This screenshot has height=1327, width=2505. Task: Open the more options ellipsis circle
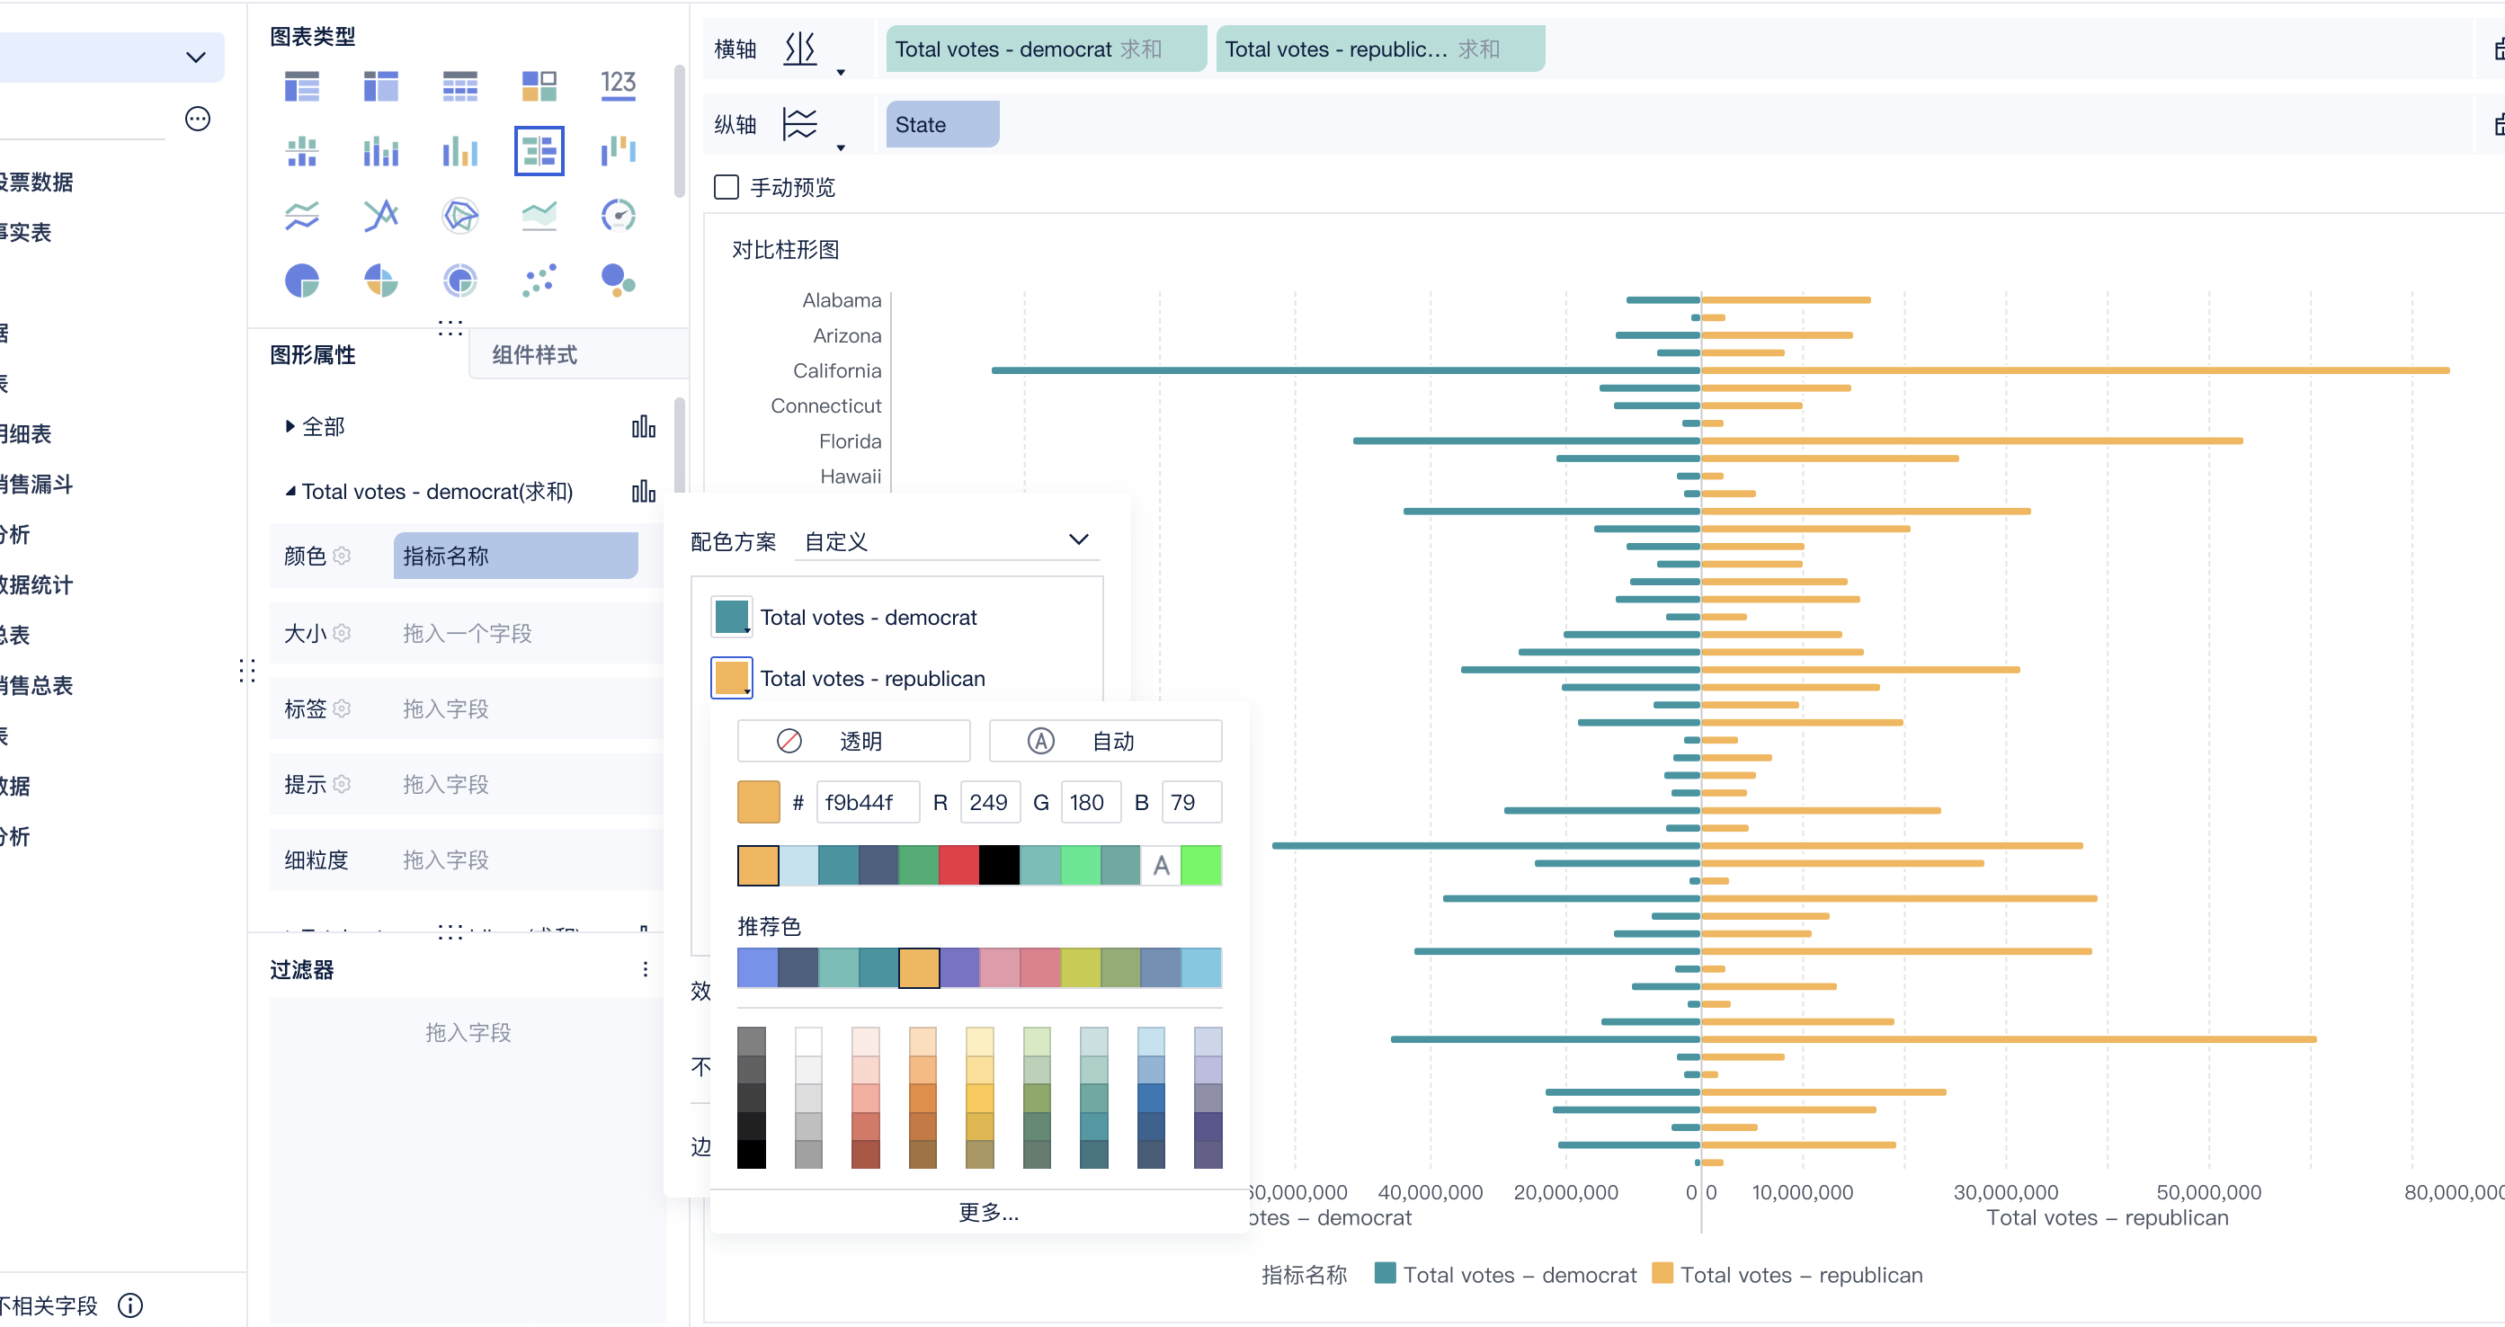click(198, 119)
